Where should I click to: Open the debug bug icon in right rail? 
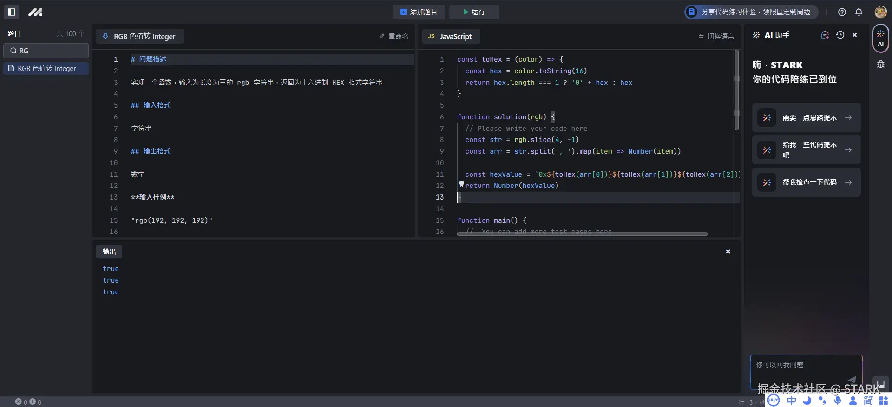pos(880,64)
